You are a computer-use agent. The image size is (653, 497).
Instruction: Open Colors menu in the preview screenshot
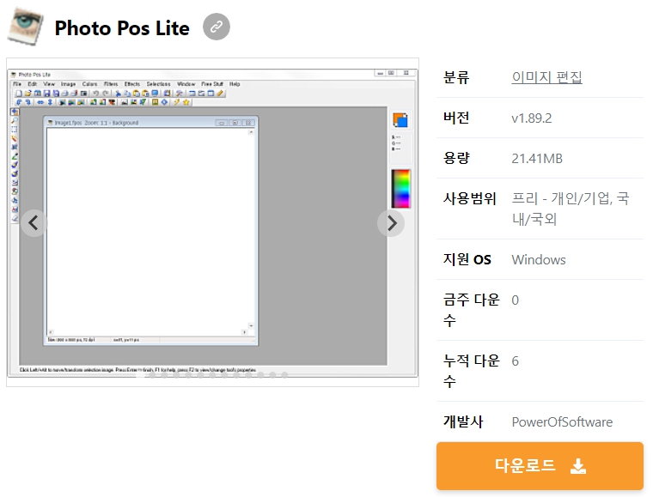[x=89, y=84]
